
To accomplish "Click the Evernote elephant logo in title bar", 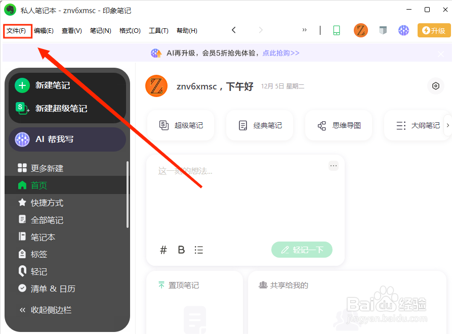I will (10, 10).
